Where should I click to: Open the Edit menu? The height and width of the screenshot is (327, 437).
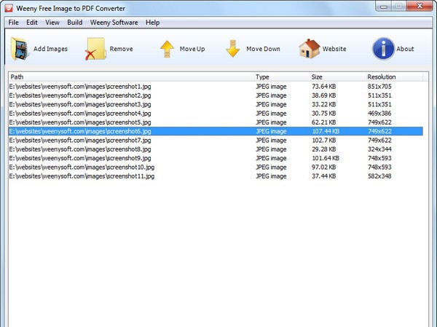pyautogui.click(x=32, y=23)
